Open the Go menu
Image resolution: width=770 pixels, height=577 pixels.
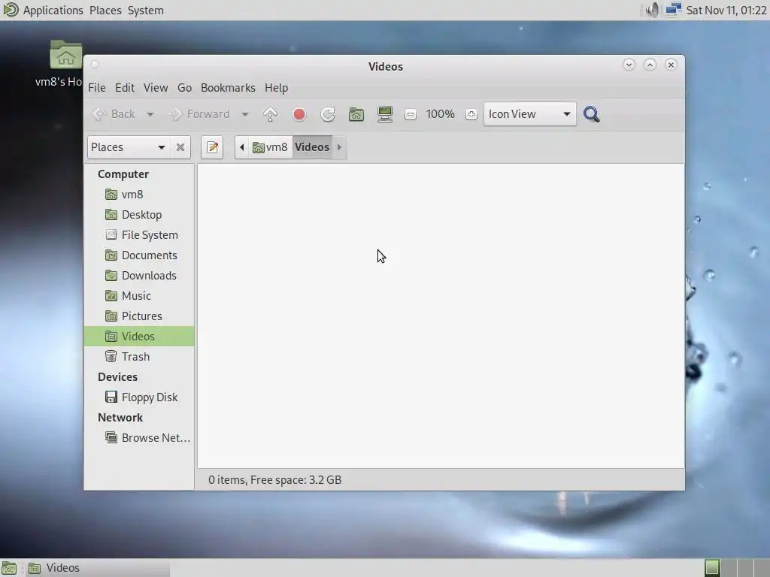(x=185, y=88)
